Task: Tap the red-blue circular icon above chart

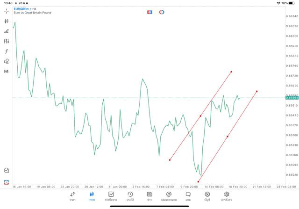Action: pos(162,12)
